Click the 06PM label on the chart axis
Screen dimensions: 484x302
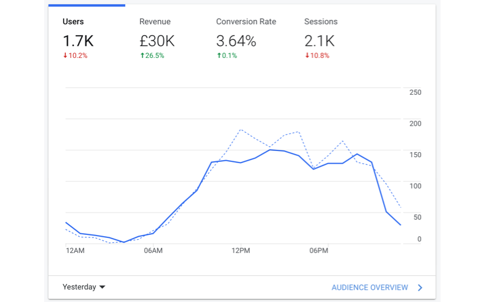[x=319, y=251]
